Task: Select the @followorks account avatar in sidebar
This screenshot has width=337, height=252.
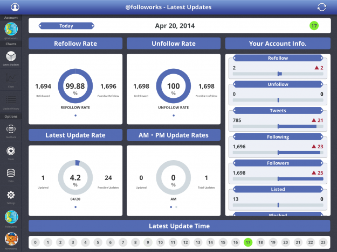Action: click(x=11, y=29)
